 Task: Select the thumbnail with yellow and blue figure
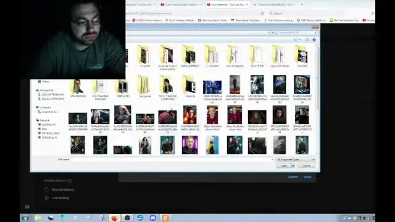pos(212,145)
